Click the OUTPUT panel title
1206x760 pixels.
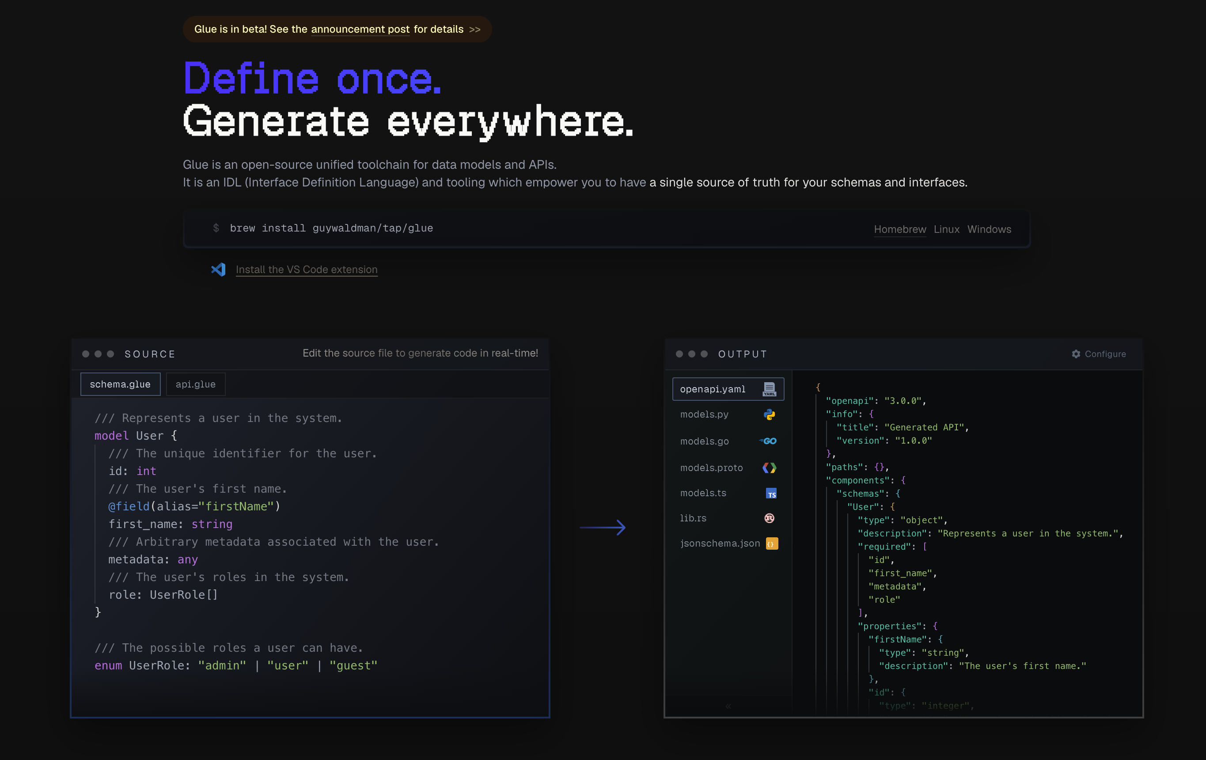(x=743, y=354)
